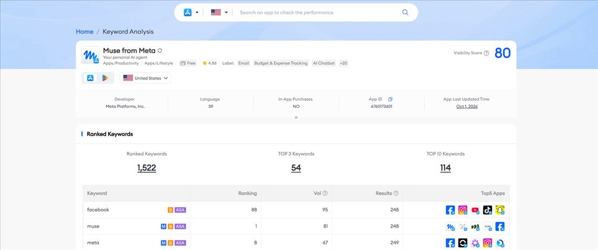Click the muse keyword
Screen dimensions: 598x250
pos(93,226)
